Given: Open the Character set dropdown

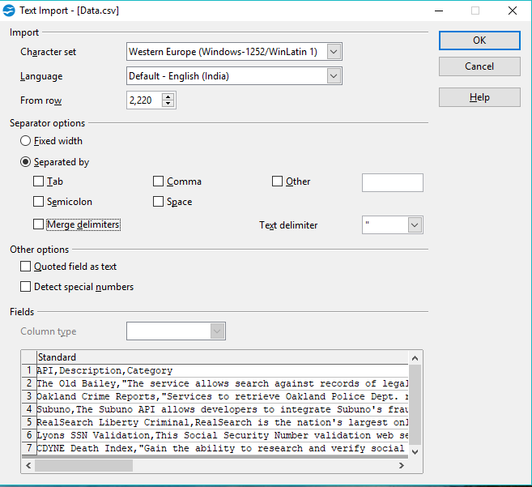Looking at the screenshot, I should tap(334, 52).
